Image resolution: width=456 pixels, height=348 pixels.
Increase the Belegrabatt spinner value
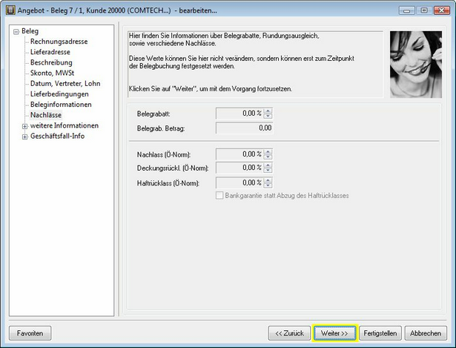(x=268, y=111)
